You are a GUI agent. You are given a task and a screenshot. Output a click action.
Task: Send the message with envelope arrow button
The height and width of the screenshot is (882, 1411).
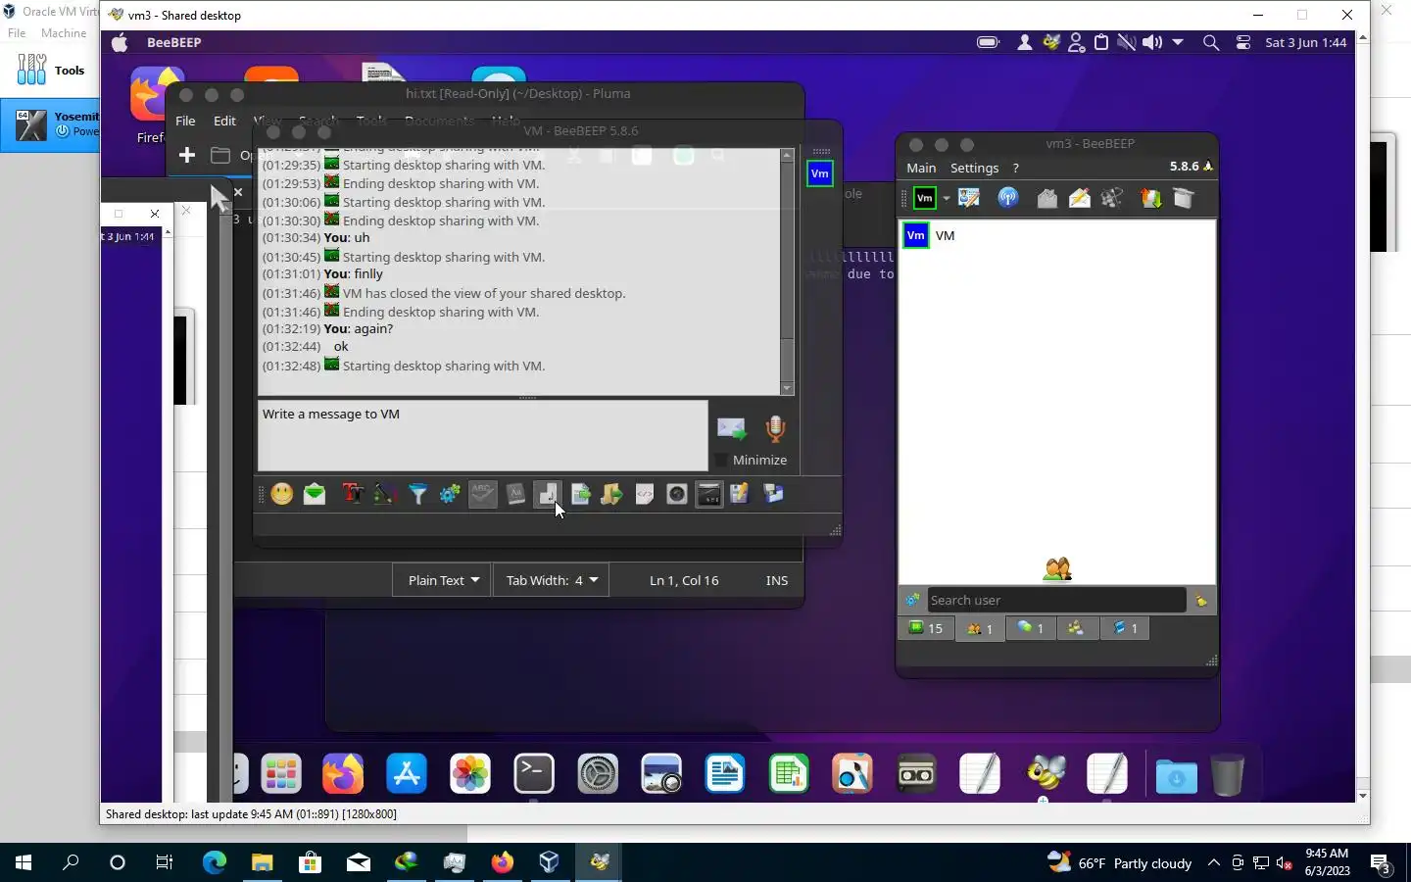[x=731, y=428]
